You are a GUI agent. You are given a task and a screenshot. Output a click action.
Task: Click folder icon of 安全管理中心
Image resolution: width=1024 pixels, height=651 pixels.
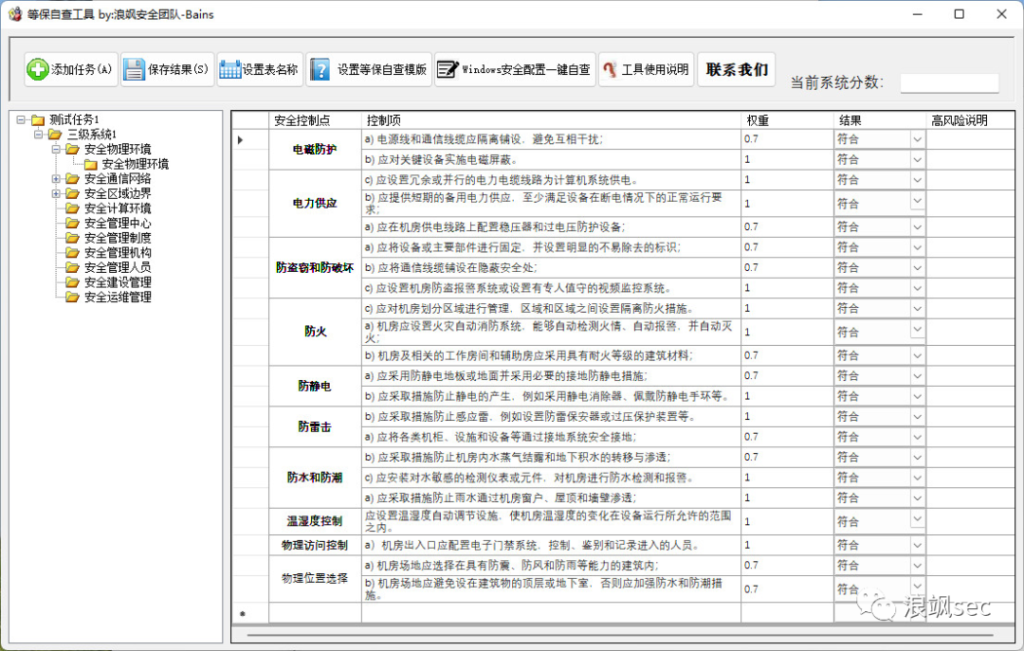click(72, 224)
